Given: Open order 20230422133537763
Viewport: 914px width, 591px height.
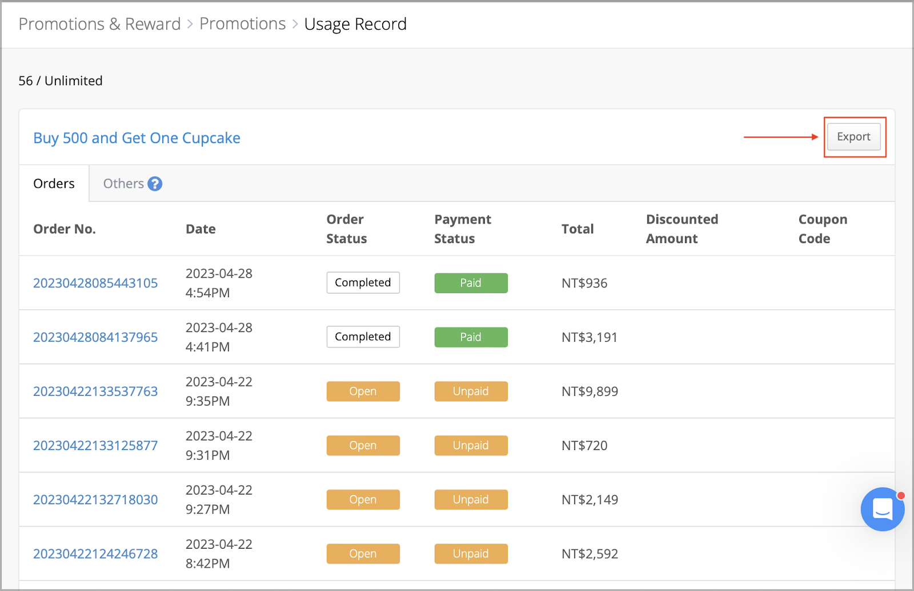Looking at the screenshot, I should click(x=95, y=391).
